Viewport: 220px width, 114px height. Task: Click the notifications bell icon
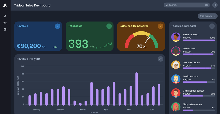(x=215, y=5)
